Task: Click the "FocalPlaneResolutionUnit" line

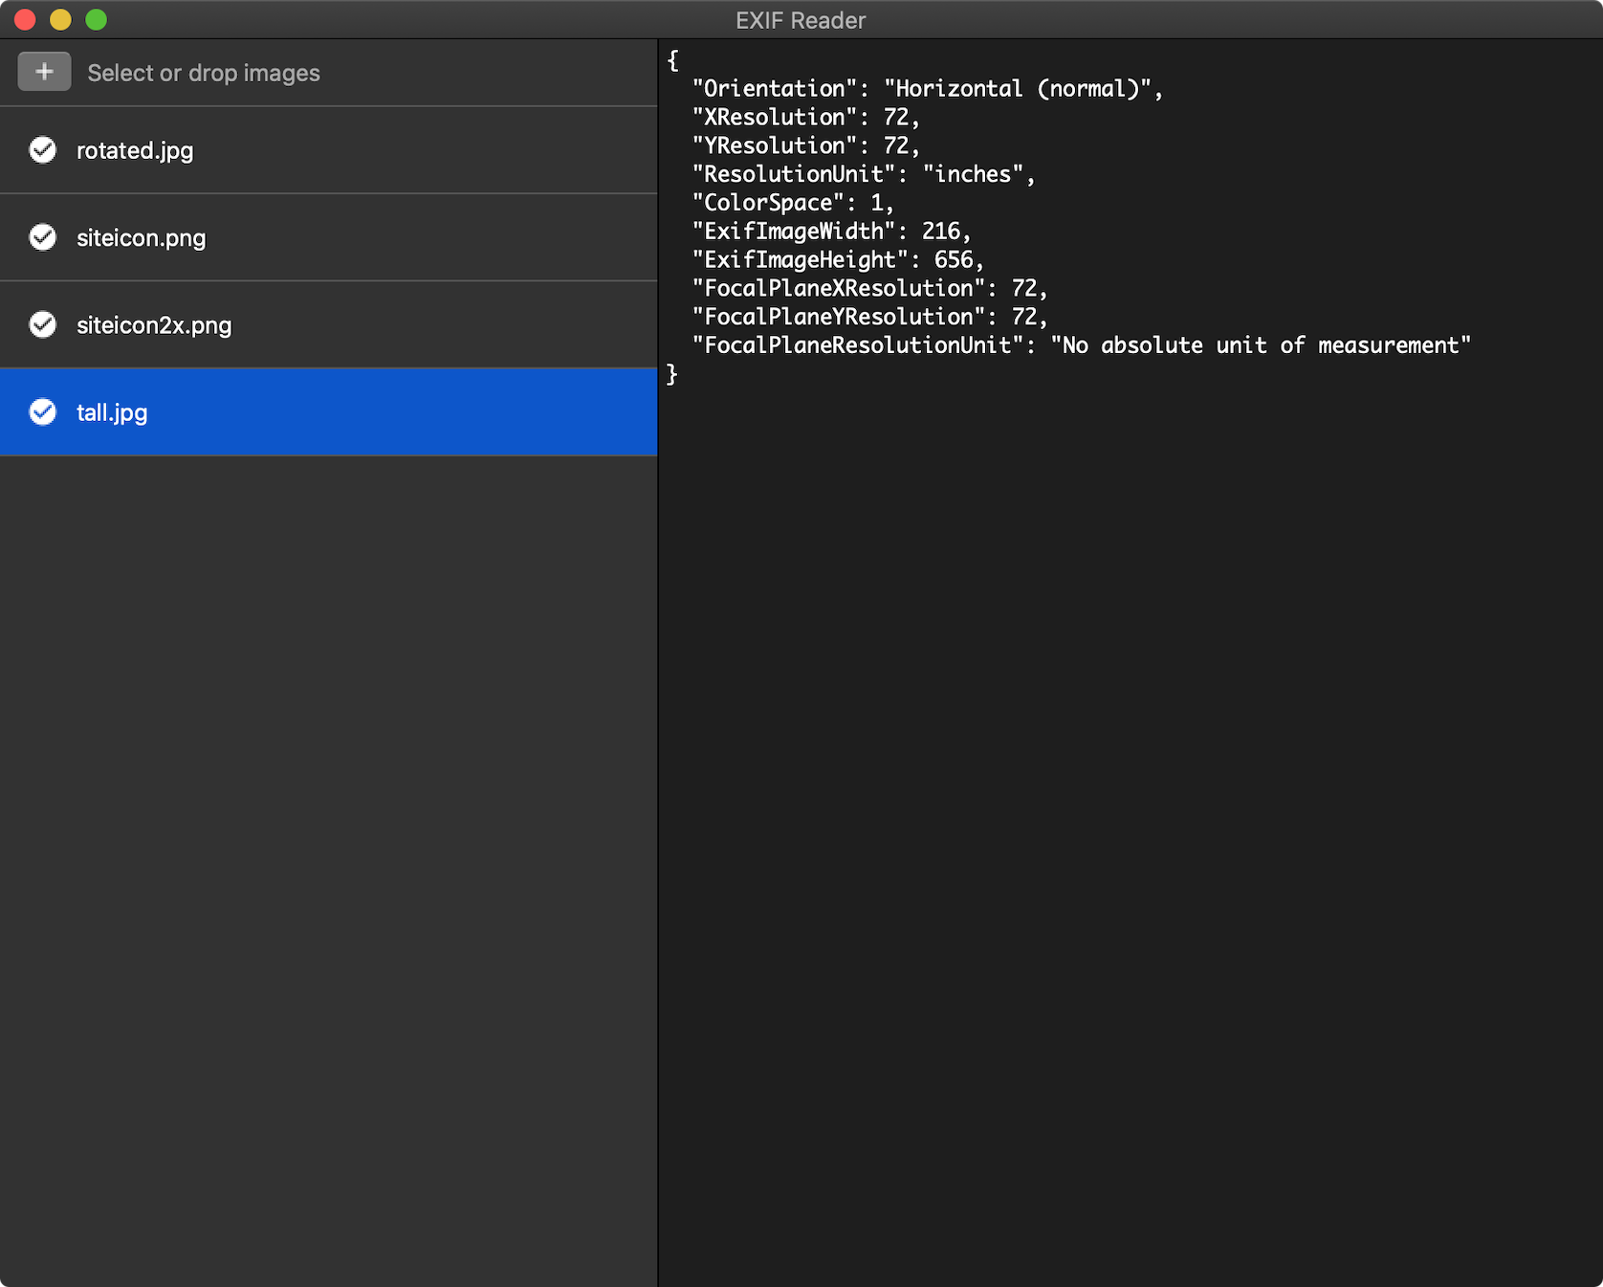Action: click(x=1082, y=345)
